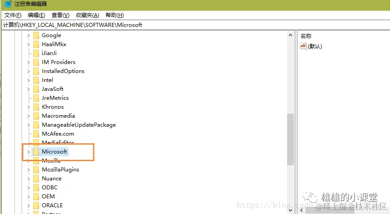Expand the MozillaPlugins key
Viewport: 390px width, 214px height.
click(x=28, y=170)
